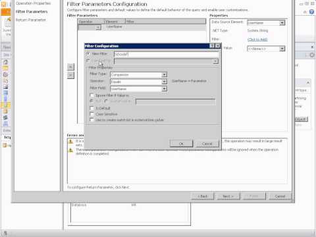Open the Site Assets navigation icon

[5, 87]
